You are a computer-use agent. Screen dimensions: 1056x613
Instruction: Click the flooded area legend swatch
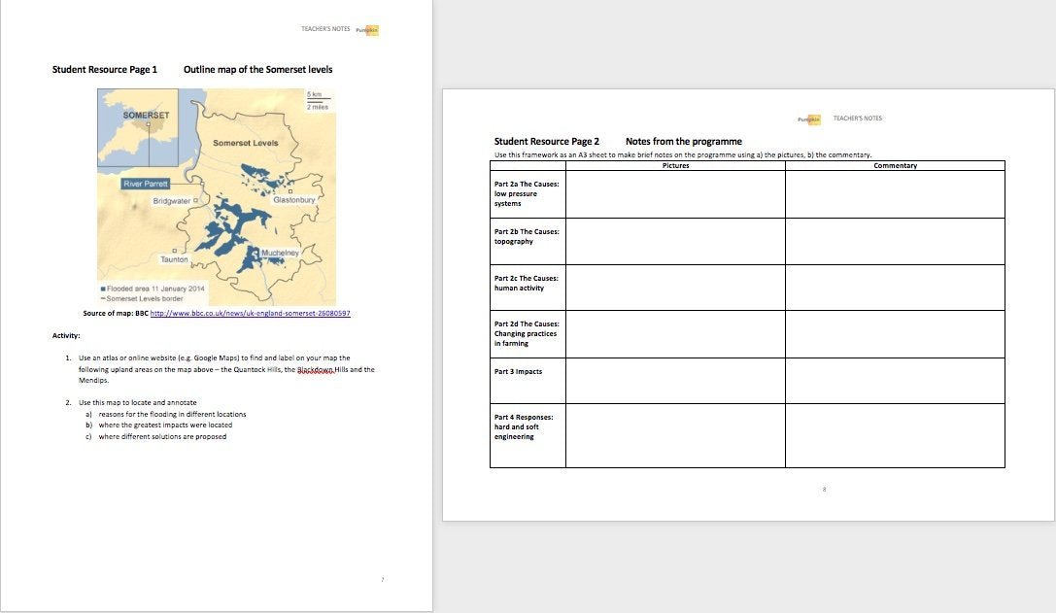coord(103,289)
